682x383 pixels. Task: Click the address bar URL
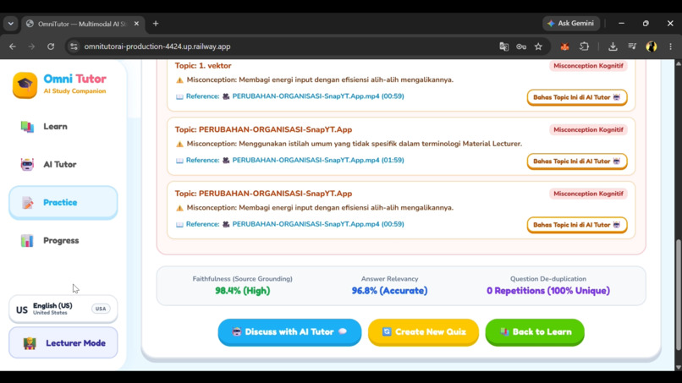[157, 47]
